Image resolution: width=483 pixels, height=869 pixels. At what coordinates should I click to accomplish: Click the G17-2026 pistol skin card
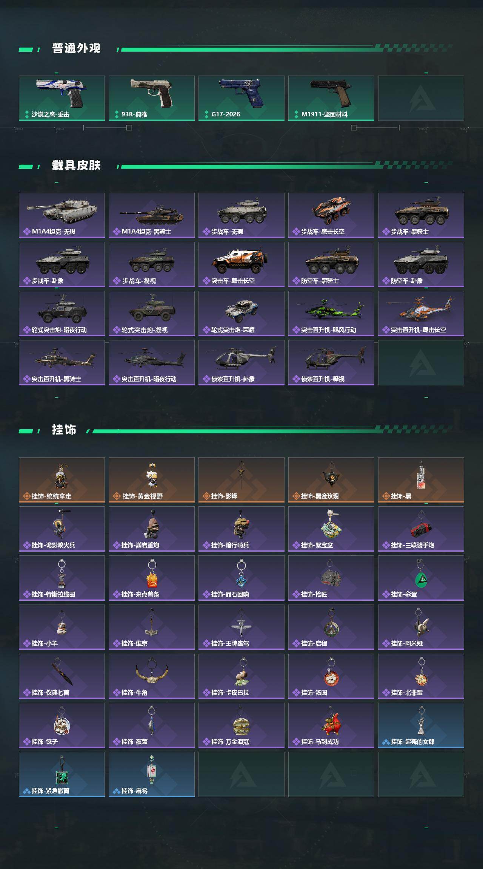[x=241, y=98]
